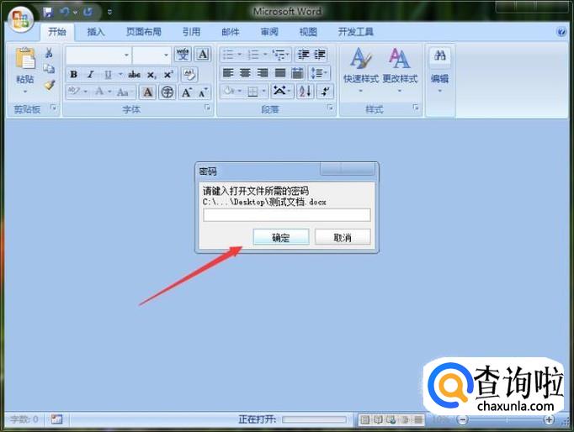Image resolution: width=574 pixels, height=432 pixels.
Task: Click the justify alignment icon
Action: (x=280, y=73)
